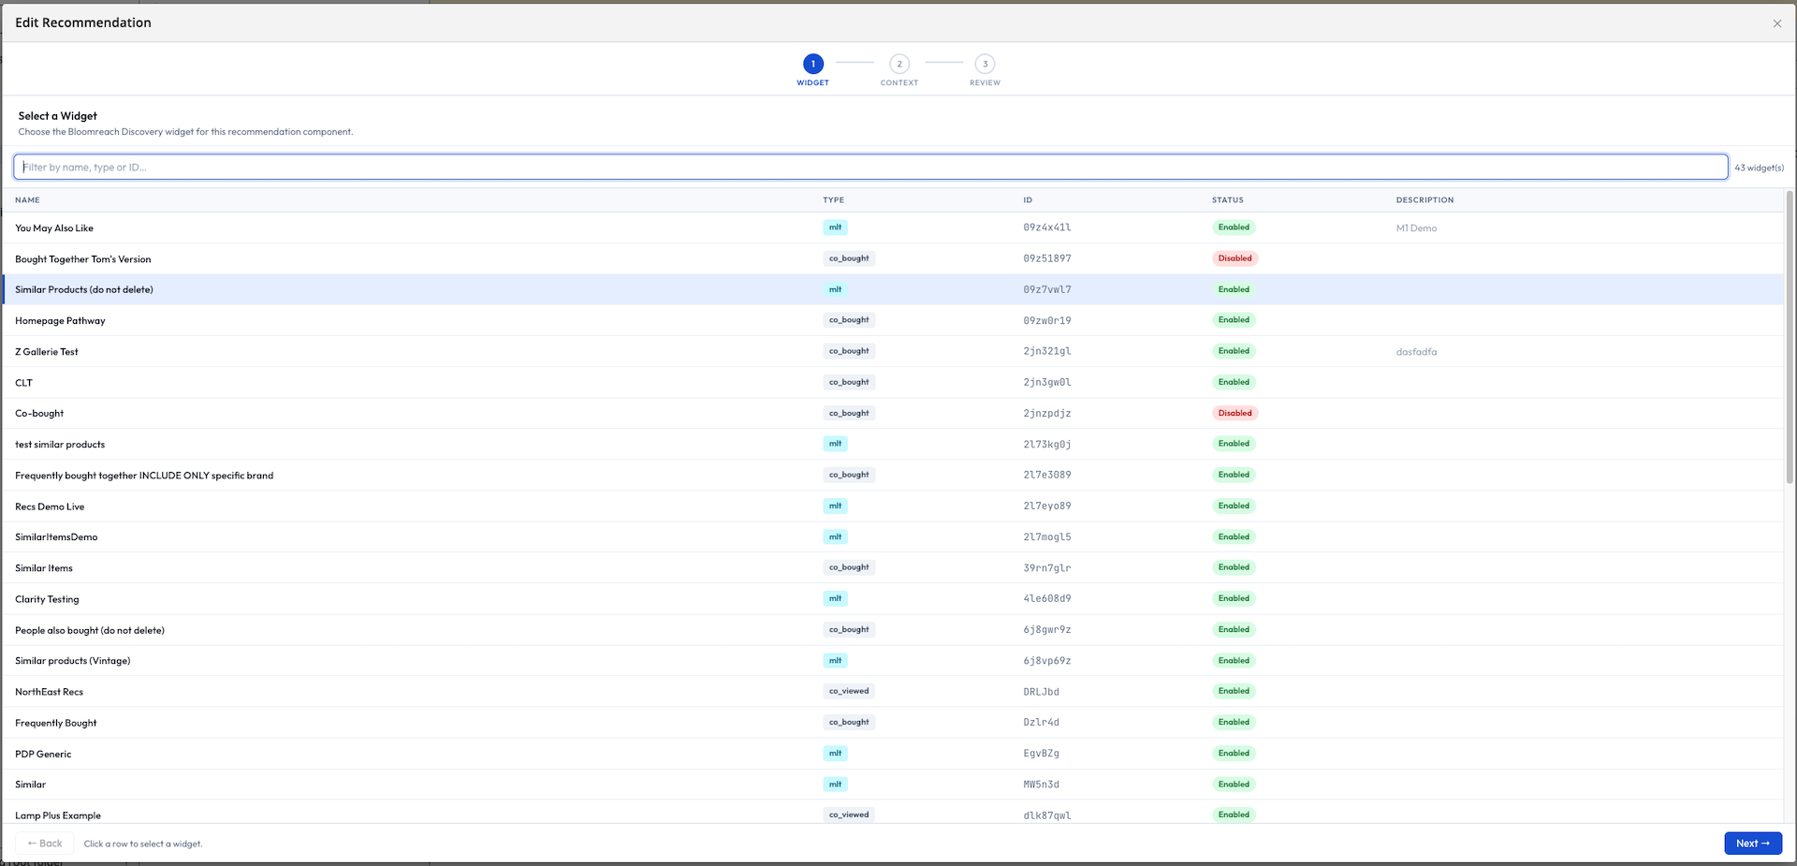
Task: Click Disabled badge on Bought Together row
Action: (x=1235, y=258)
